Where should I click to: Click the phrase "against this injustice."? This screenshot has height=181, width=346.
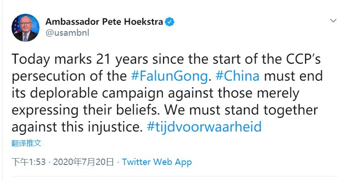point(77,127)
